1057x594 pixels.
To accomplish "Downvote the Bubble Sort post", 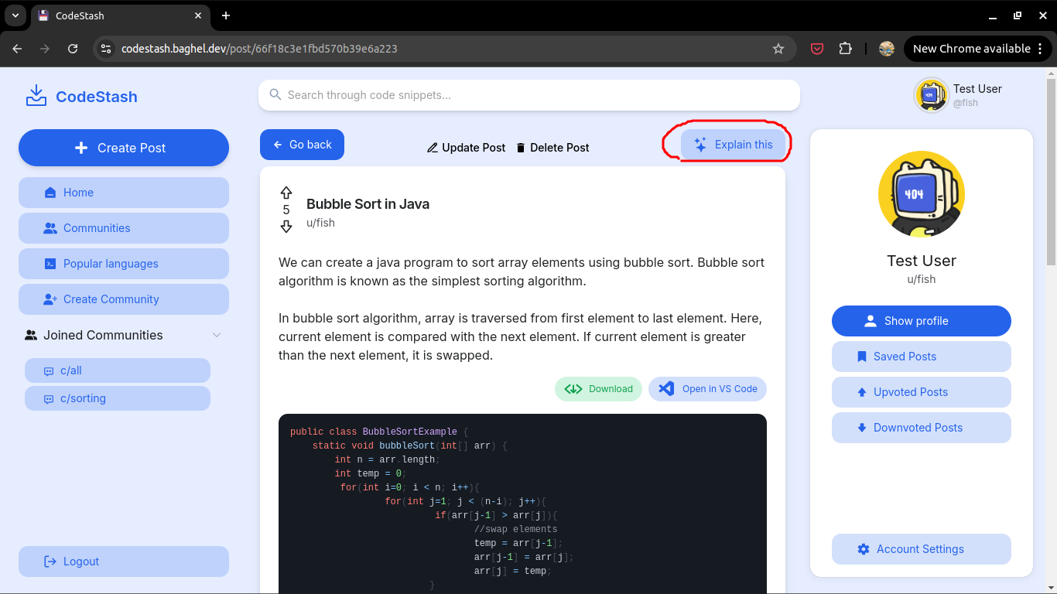I will [286, 226].
